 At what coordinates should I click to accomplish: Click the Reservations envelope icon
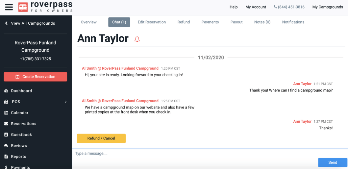pos(7,124)
